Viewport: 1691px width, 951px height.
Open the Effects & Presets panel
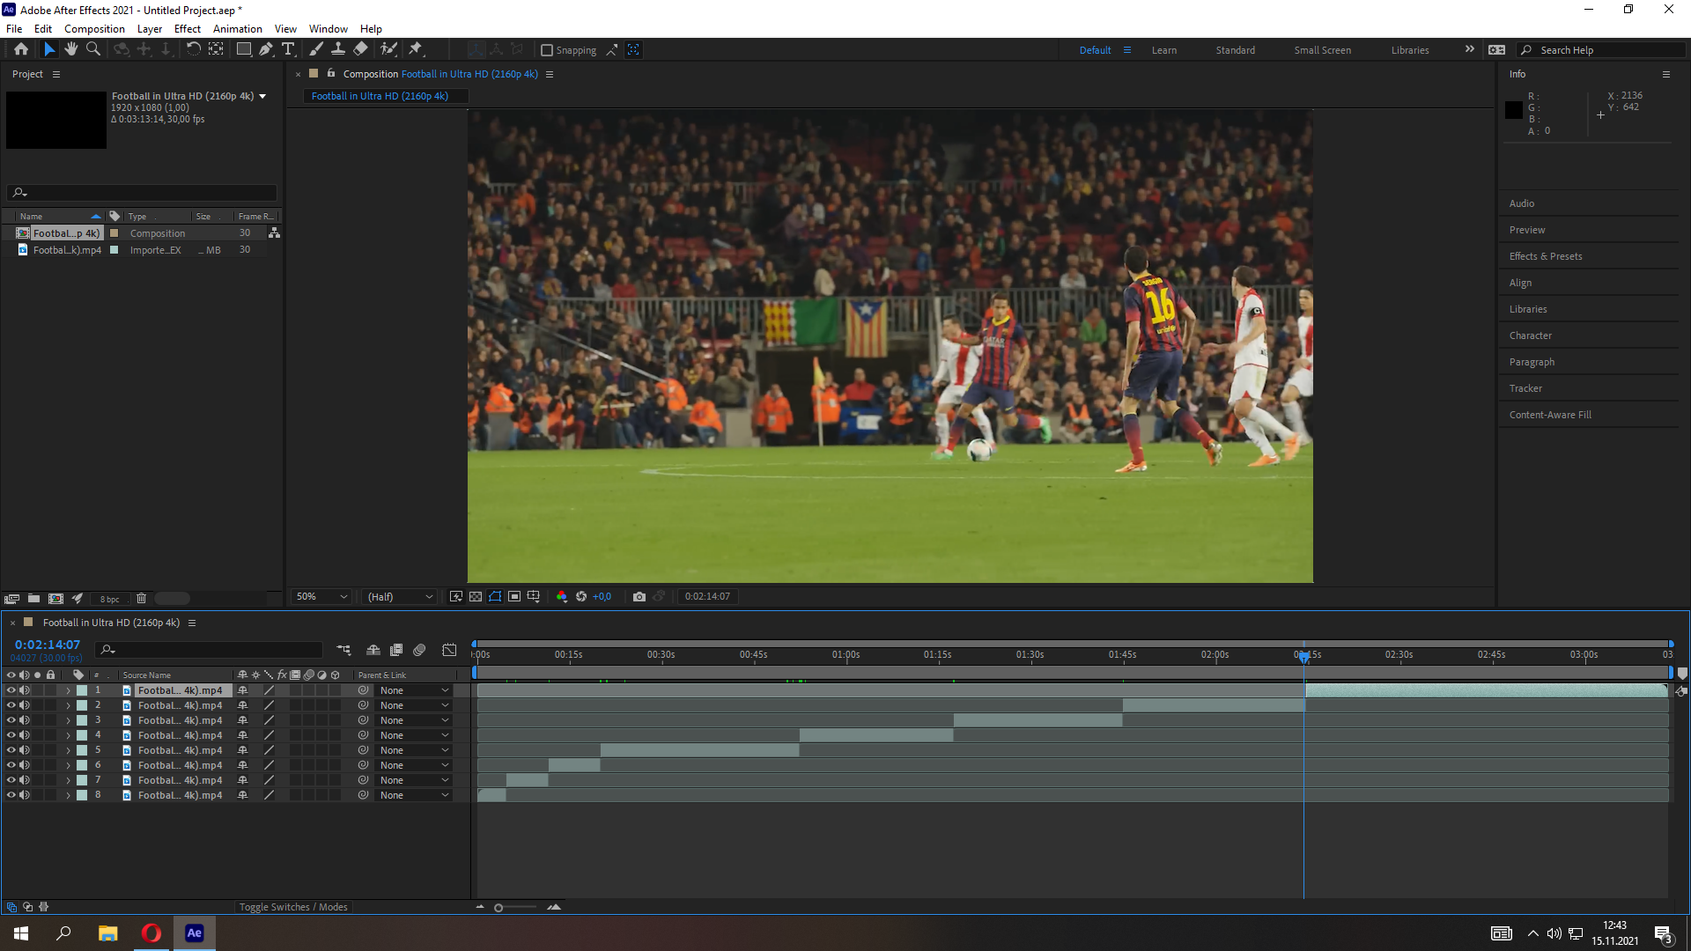(x=1546, y=256)
